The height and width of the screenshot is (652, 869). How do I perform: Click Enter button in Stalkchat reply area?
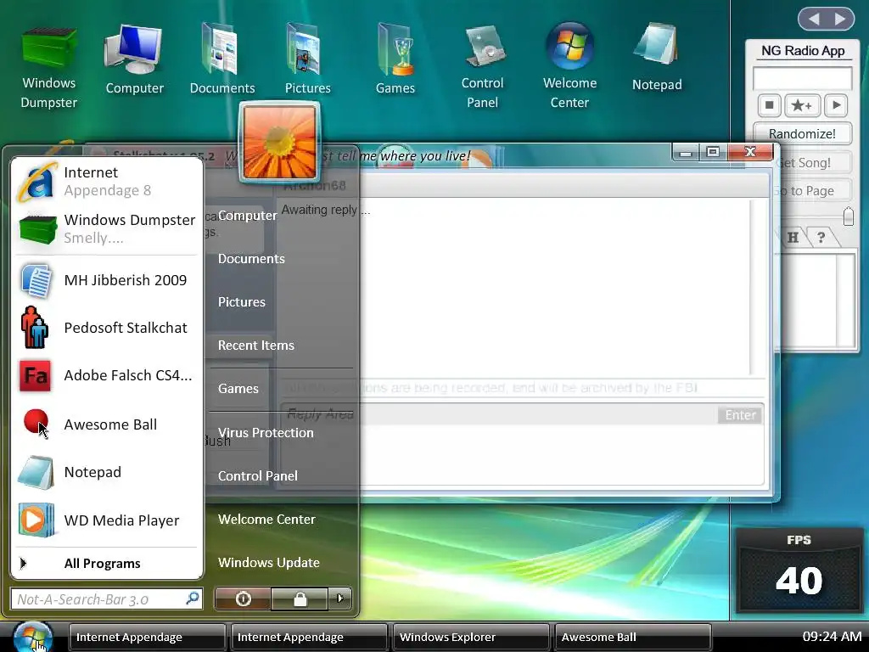point(740,414)
